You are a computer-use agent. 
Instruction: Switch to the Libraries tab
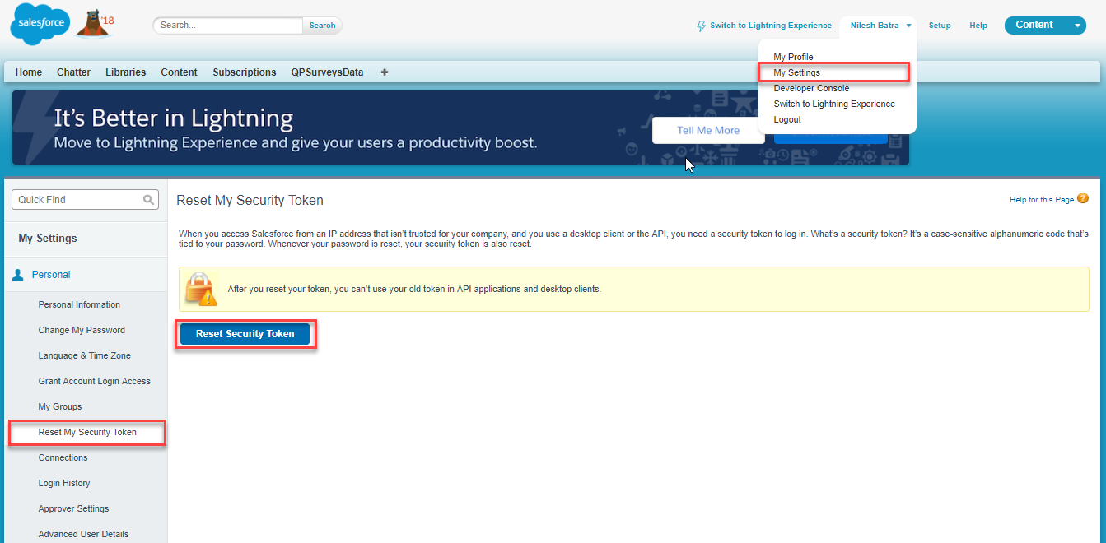[x=125, y=72]
